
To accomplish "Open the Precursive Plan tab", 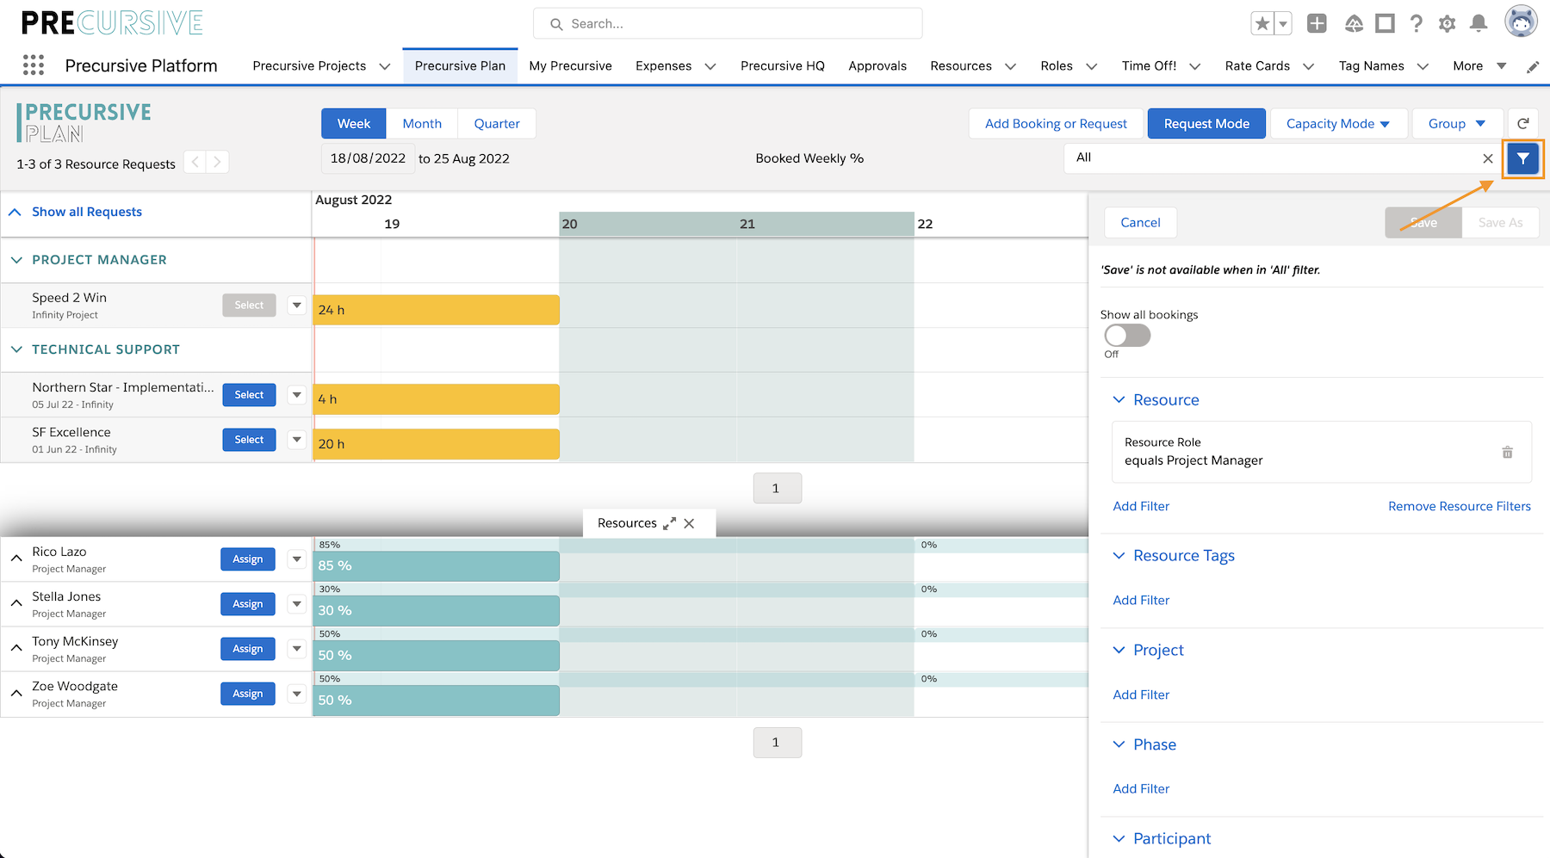I will 460,66.
